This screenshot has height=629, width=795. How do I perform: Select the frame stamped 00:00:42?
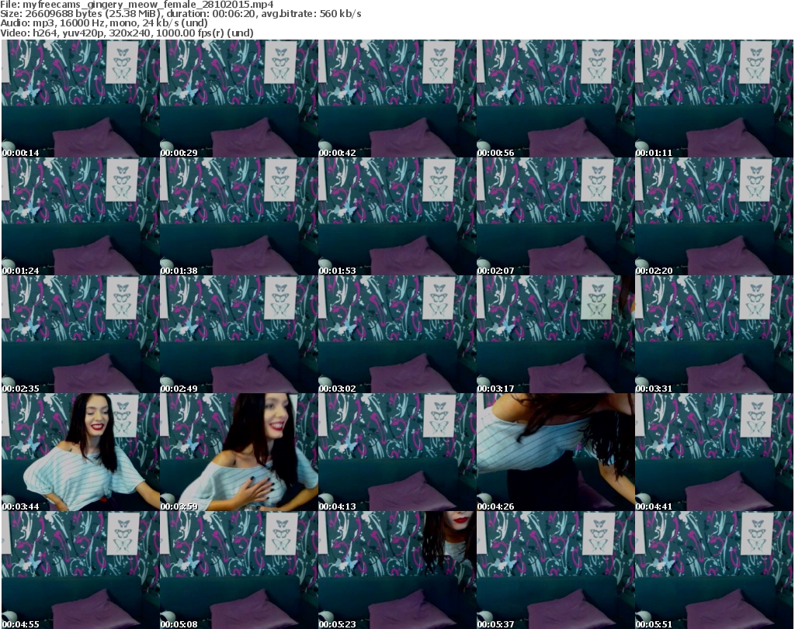(x=397, y=98)
